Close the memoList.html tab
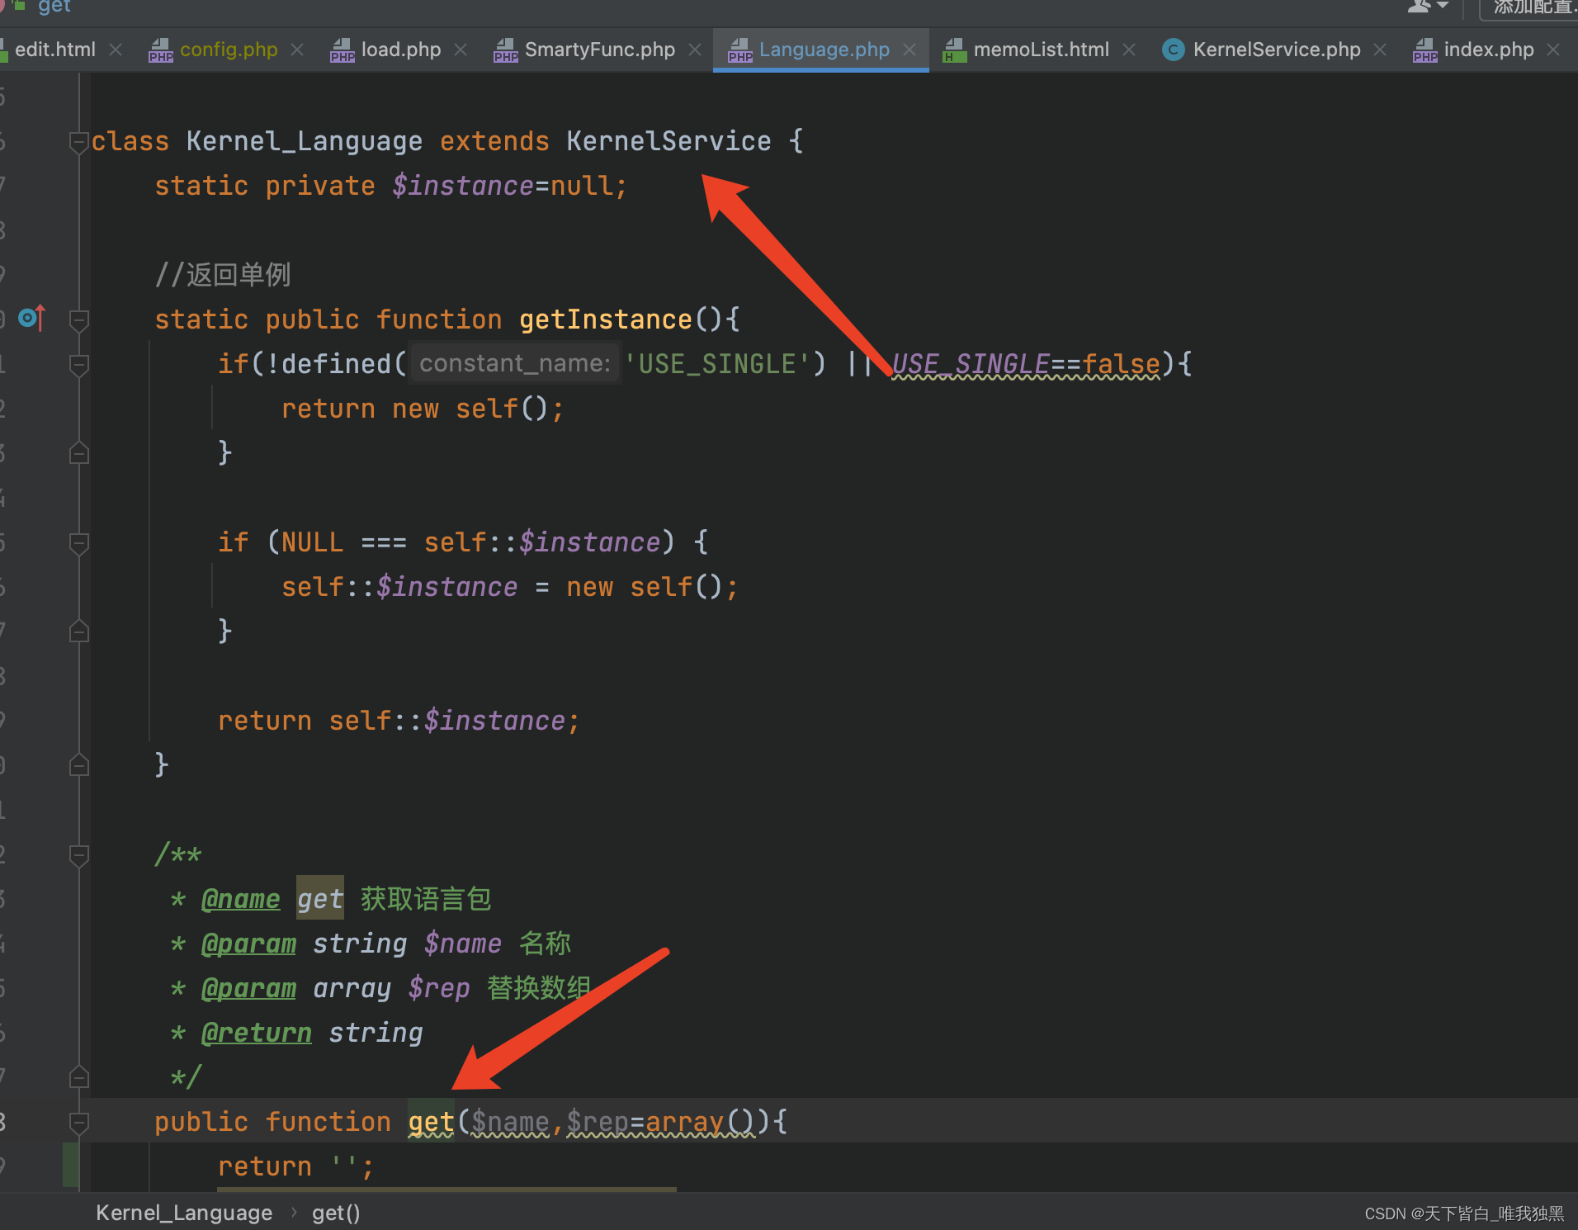This screenshot has height=1230, width=1578. (1129, 50)
